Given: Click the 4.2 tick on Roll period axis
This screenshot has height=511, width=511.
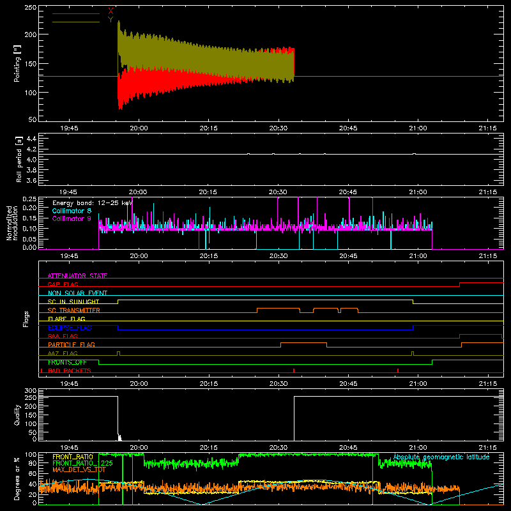Looking at the screenshot, I should (31, 149).
